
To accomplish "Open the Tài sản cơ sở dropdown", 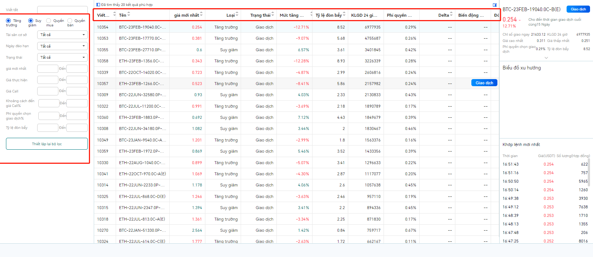I will (x=62, y=35).
